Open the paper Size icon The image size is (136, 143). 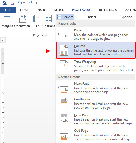(x=36, y=19)
